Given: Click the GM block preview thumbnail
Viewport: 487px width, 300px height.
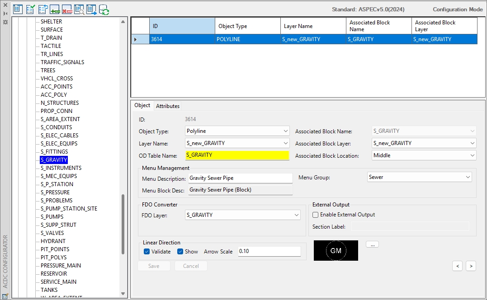Looking at the screenshot, I should click(336, 250).
